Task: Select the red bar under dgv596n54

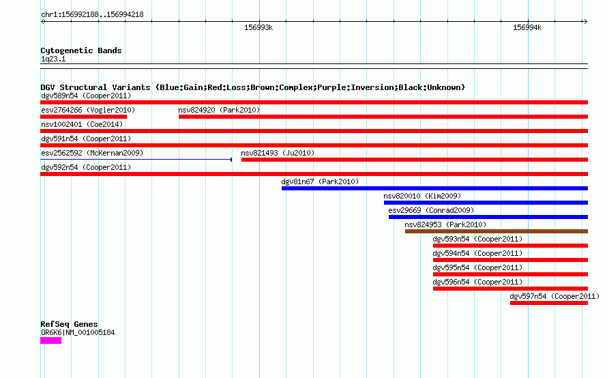Action: 510,289
